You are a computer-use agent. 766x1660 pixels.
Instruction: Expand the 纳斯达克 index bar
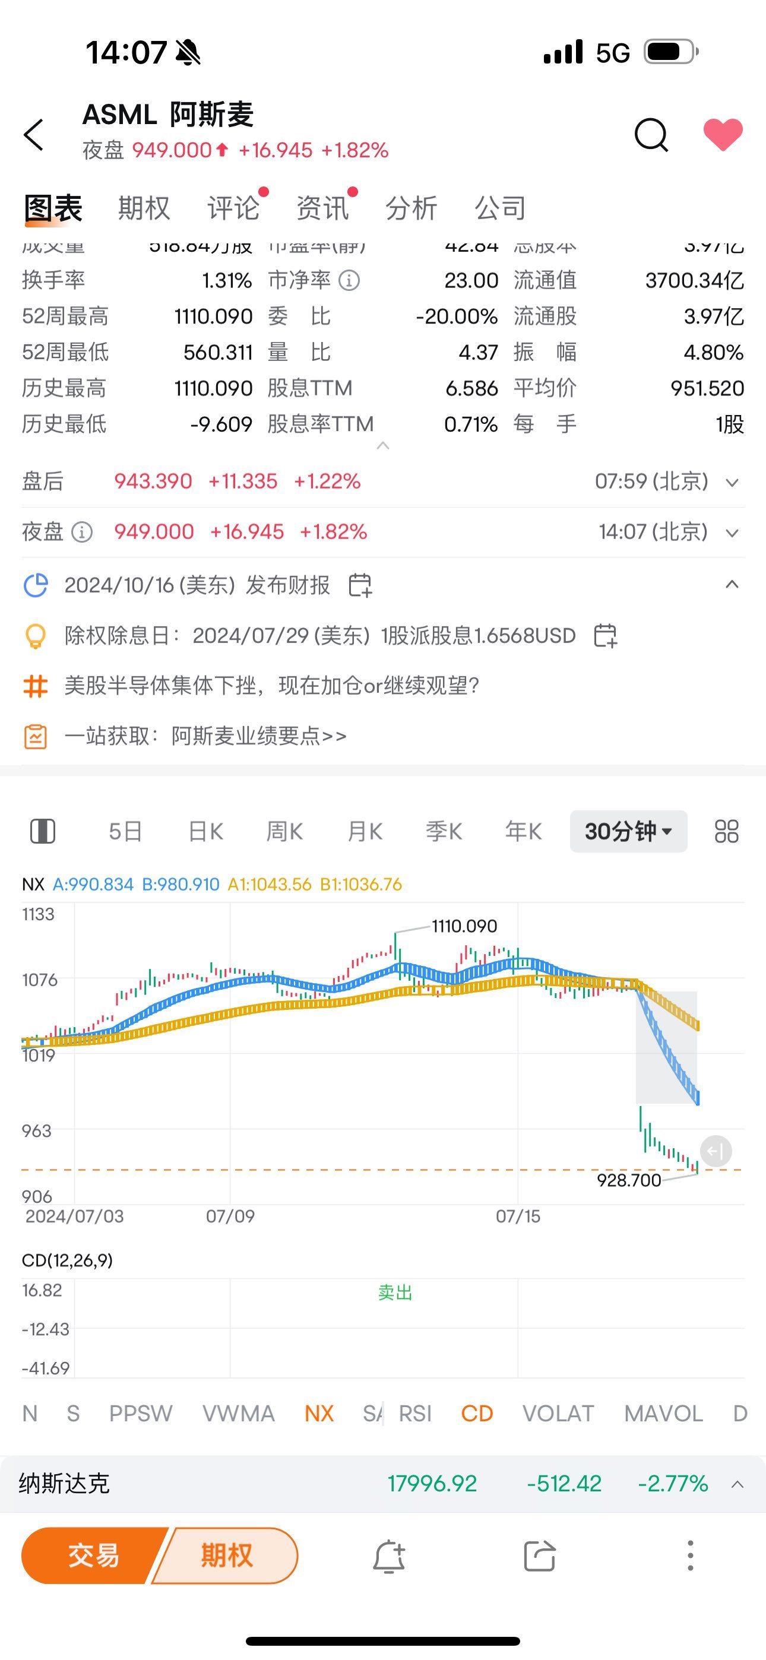click(x=737, y=1484)
